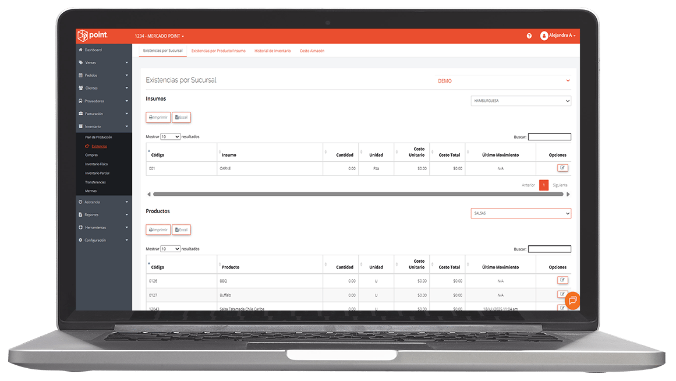Open the HAMBURGUESA category dropdown
The image size is (676, 381).
pos(521,101)
